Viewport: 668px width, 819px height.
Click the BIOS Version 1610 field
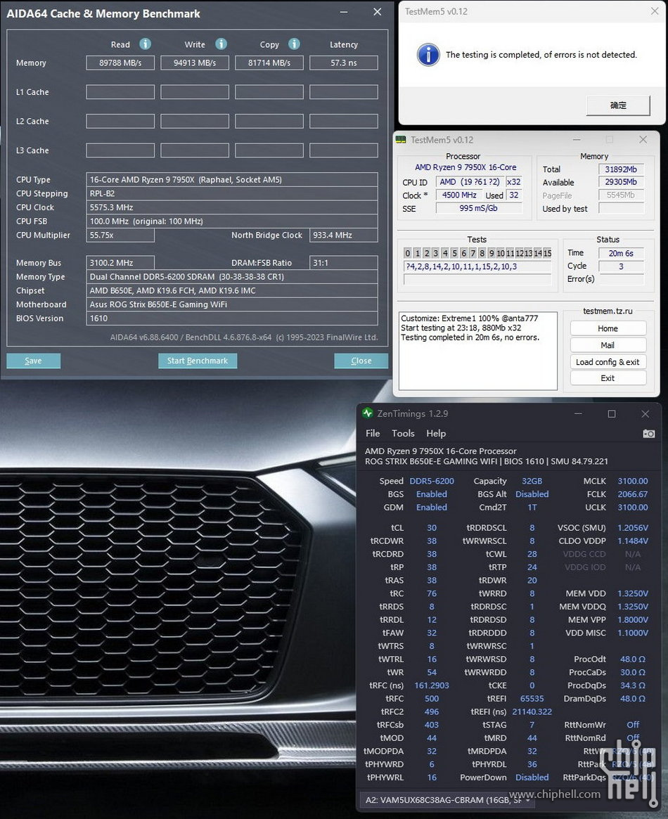tap(232, 318)
